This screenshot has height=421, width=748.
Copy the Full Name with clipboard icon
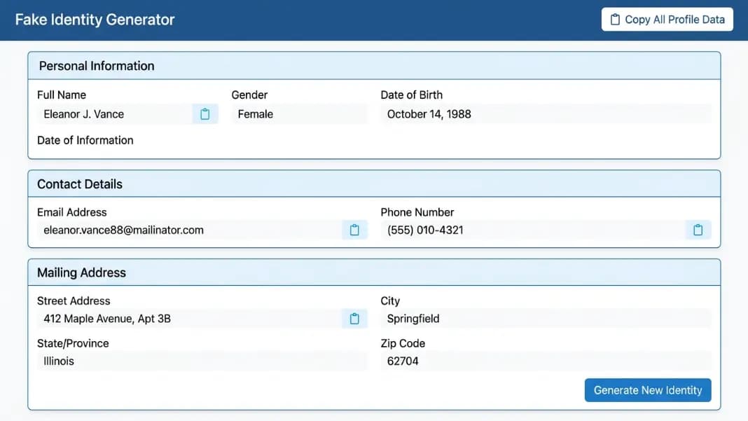tap(205, 114)
